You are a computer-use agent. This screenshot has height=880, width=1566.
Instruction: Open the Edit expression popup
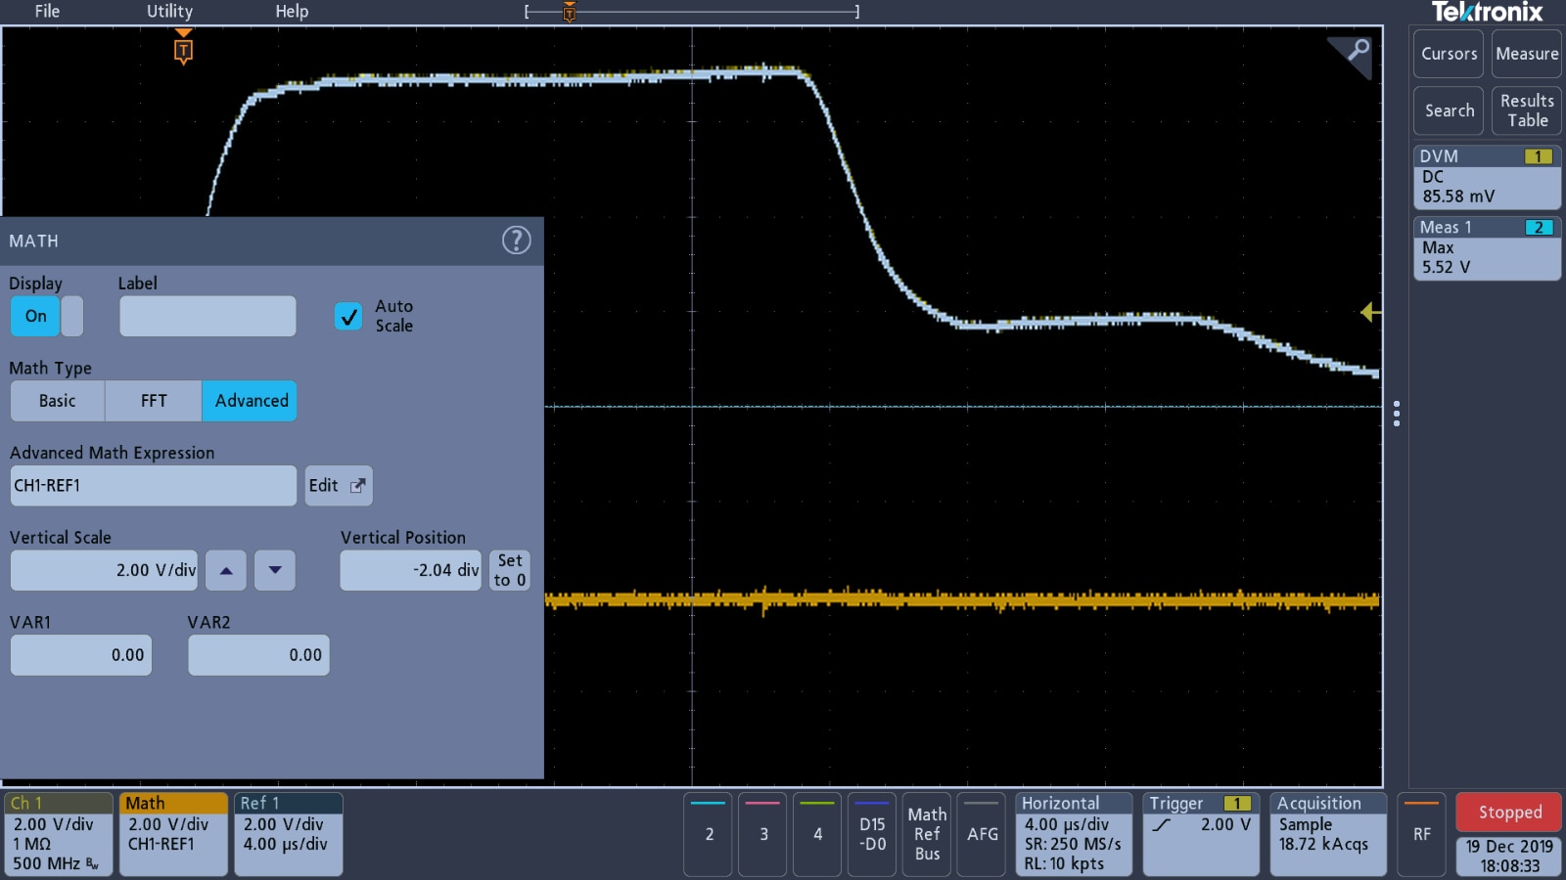[338, 486]
